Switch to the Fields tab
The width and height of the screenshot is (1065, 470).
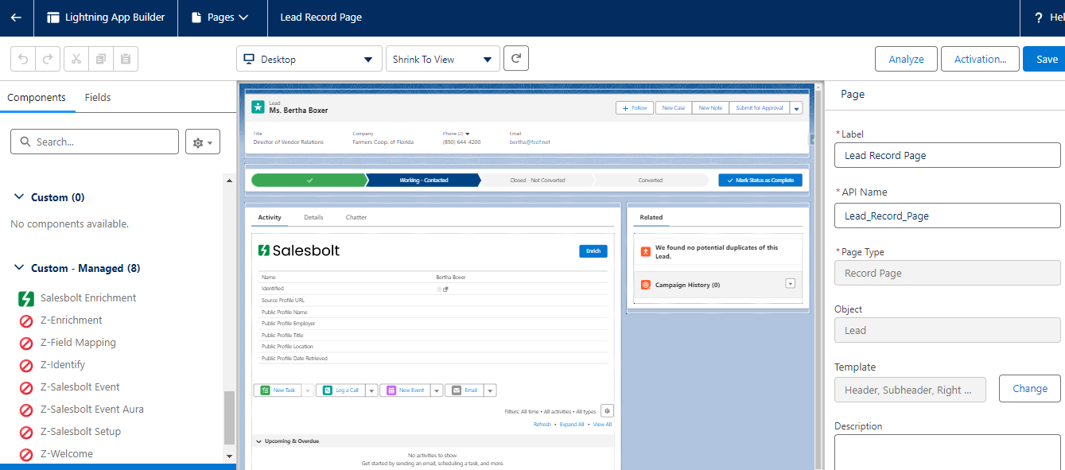coord(98,97)
